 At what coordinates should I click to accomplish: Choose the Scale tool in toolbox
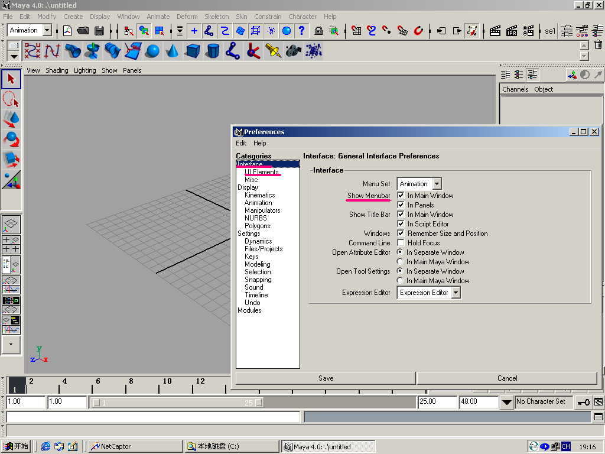[11, 160]
